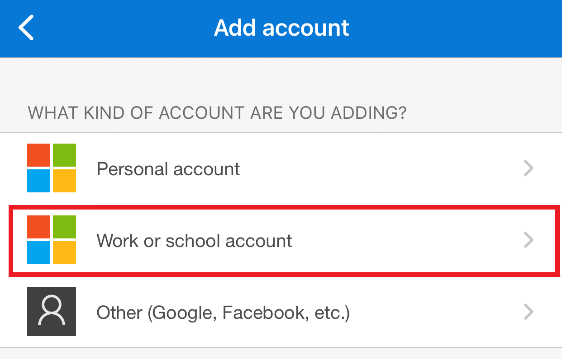Click the Microsoft logo beside Work or school
Screen dimensions: 562x359
[52, 240]
